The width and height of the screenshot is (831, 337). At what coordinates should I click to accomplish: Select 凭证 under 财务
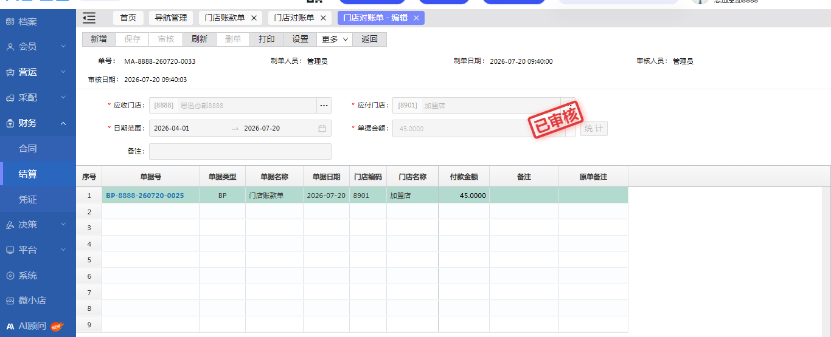(38, 200)
